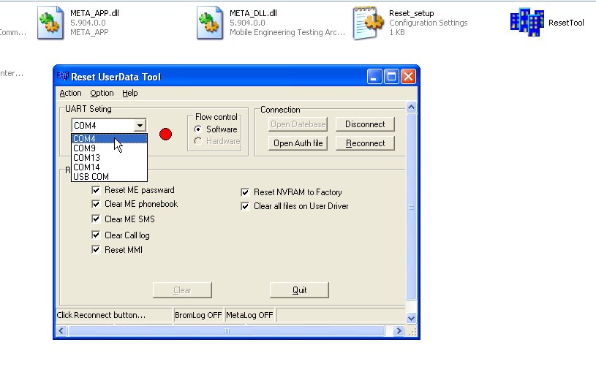596x375 pixels.
Task: Select Software flow control radio button
Action: (x=197, y=129)
